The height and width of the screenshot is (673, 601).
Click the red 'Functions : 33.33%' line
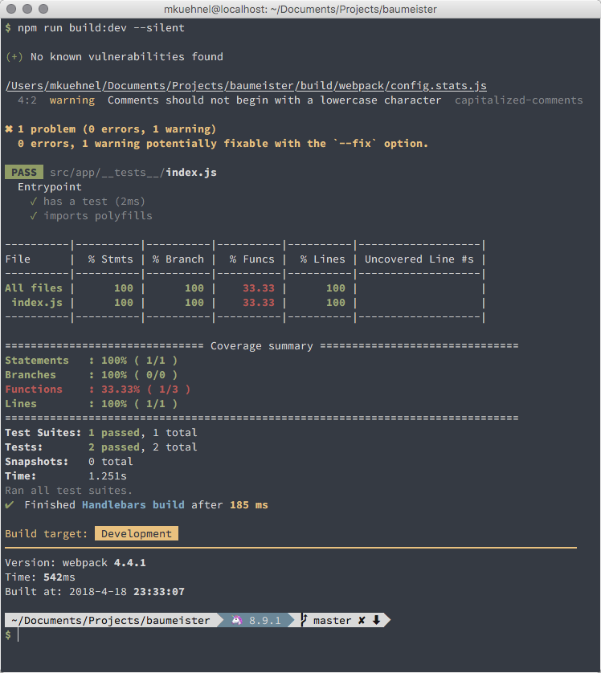98,390
